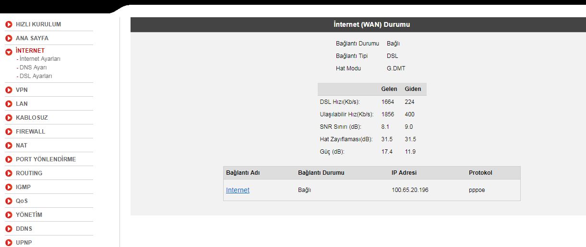The height and width of the screenshot is (247, 586).
Task: Click the arrow icon beside PORT YÖNLENDİRME
Action: click(9, 159)
